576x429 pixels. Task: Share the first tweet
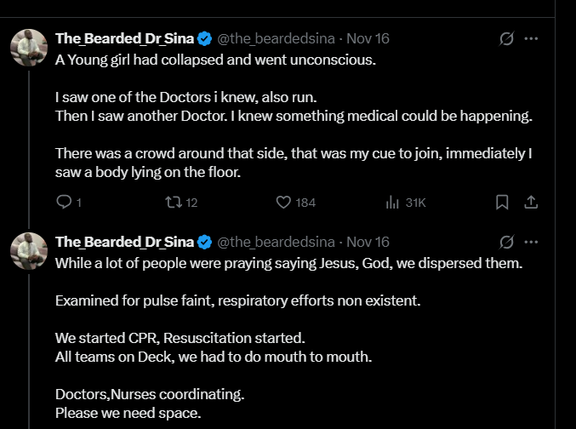click(530, 203)
